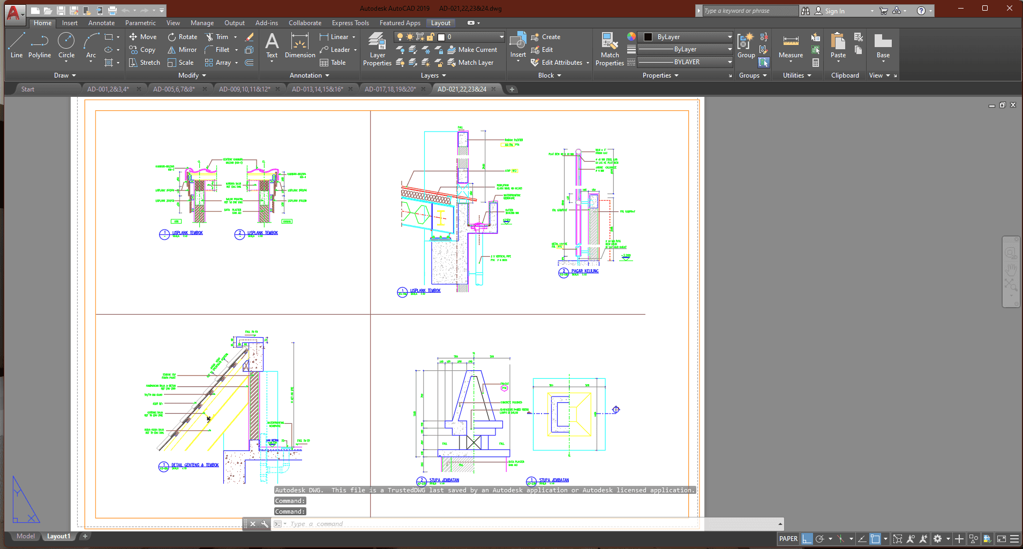Activate the Erase tool
Screen dimensions: 1023x549
[x=249, y=37]
